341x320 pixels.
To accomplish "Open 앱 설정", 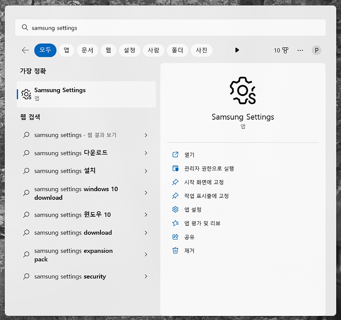I will 193,210.
